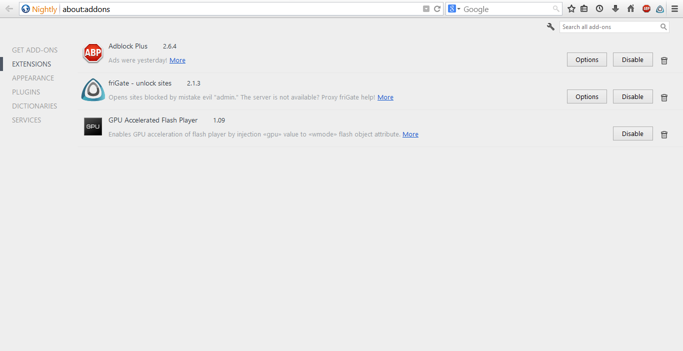Disable the friGate extension
This screenshot has height=351, width=683.
[x=633, y=96]
